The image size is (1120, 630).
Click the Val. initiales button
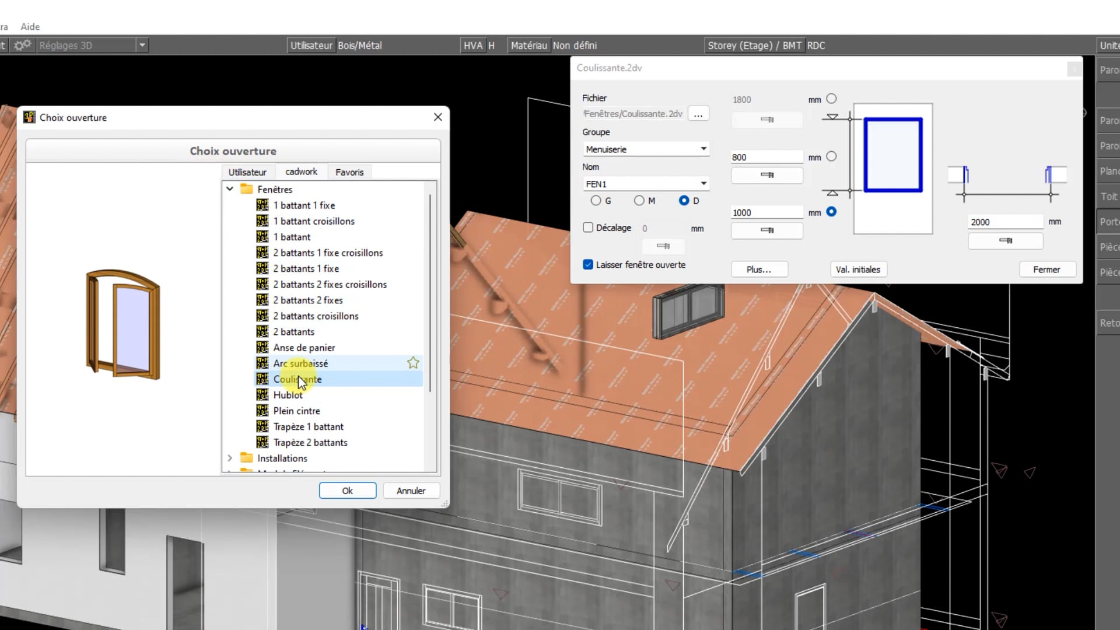tap(857, 269)
